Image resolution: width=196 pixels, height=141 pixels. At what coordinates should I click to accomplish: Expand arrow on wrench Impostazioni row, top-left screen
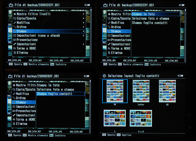[83, 44]
